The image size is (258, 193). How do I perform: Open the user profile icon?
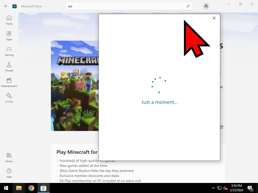206,6
